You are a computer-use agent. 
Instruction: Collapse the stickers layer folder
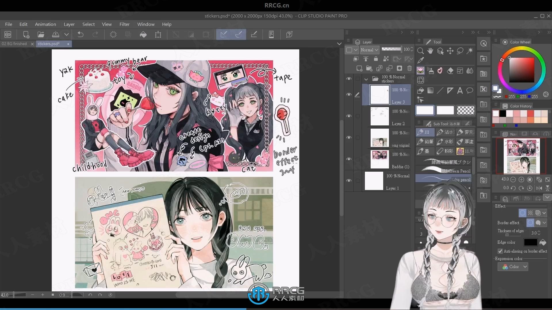tap(366, 79)
